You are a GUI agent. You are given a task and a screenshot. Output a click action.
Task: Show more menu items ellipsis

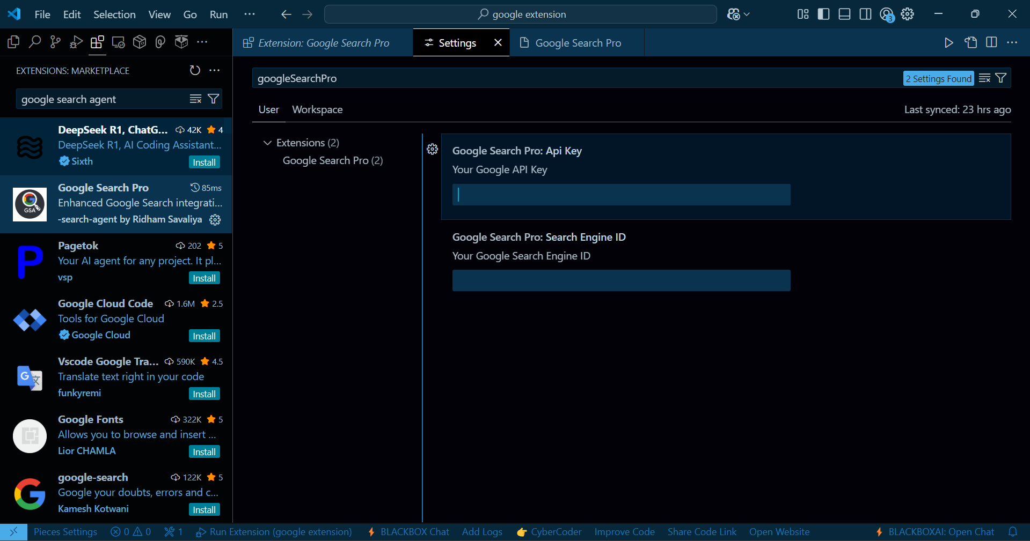tap(250, 14)
